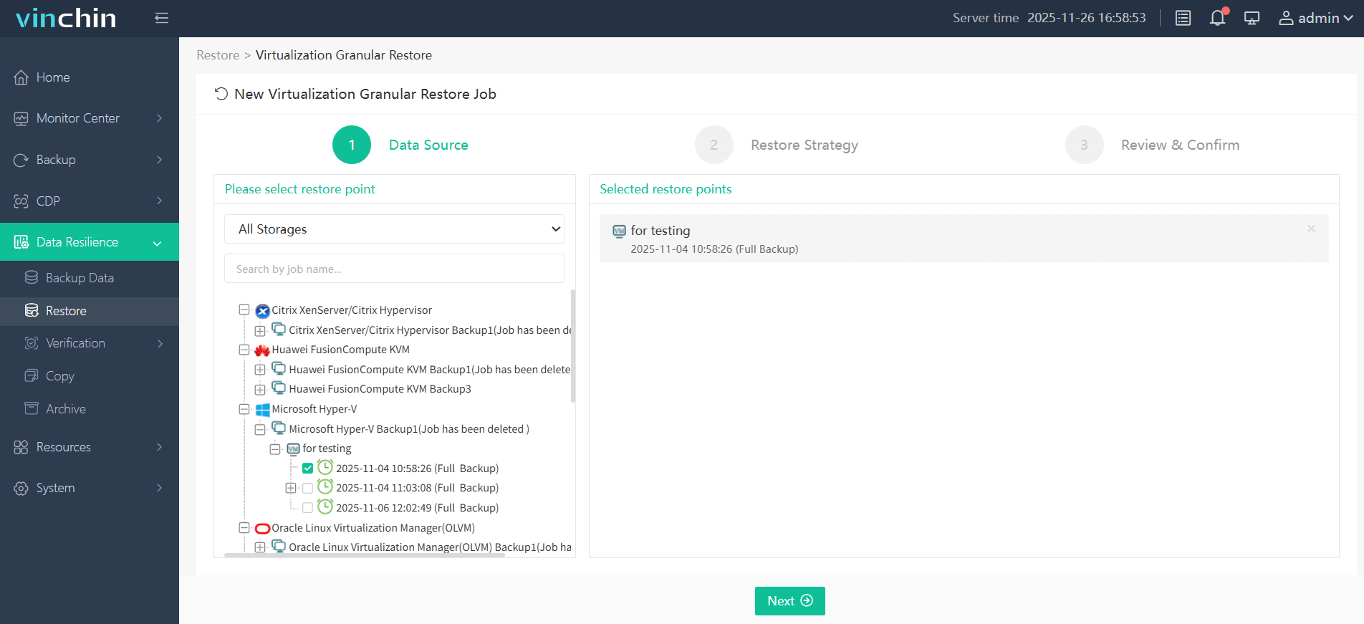Remove the selected 'for testing' restore point
This screenshot has height=624, width=1364.
point(1311,229)
